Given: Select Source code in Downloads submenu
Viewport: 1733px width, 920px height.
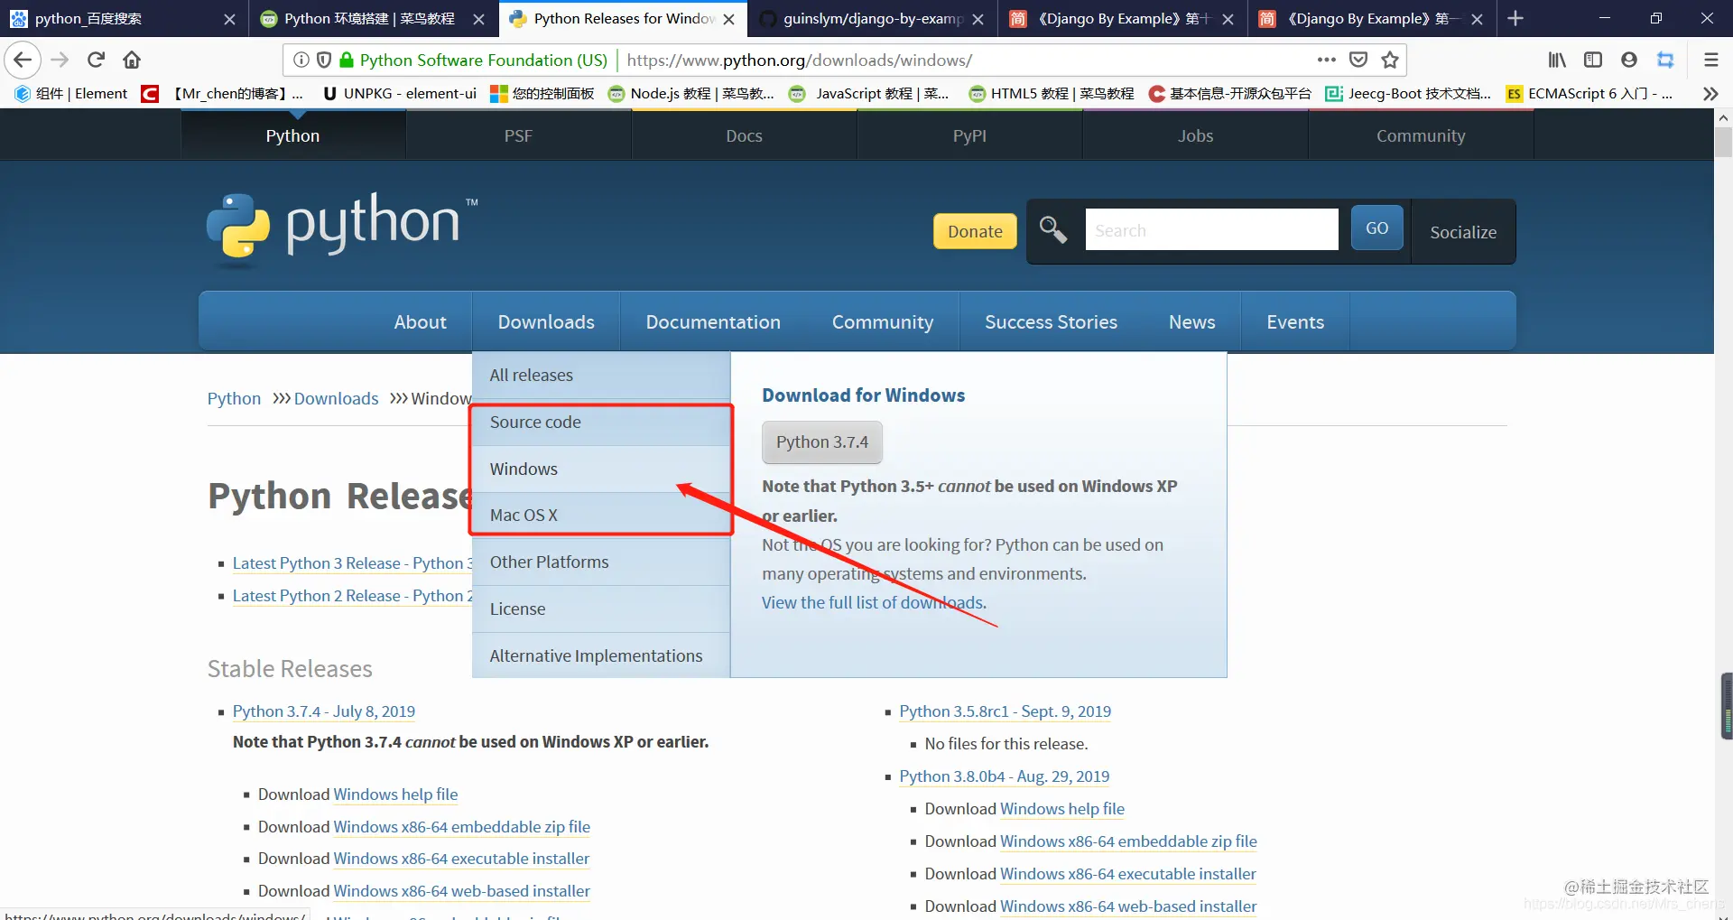Looking at the screenshot, I should coord(601,423).
